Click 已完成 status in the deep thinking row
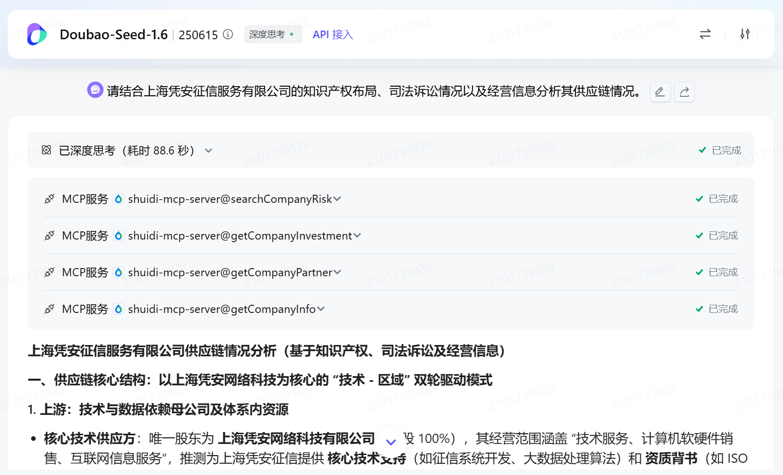This screenshot has width=783, height=475. pos(720,150)
